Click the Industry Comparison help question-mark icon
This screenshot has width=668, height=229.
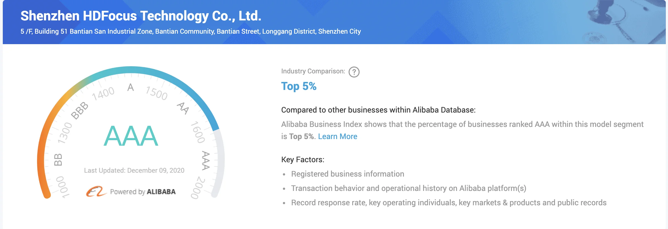tap(354, 72)
